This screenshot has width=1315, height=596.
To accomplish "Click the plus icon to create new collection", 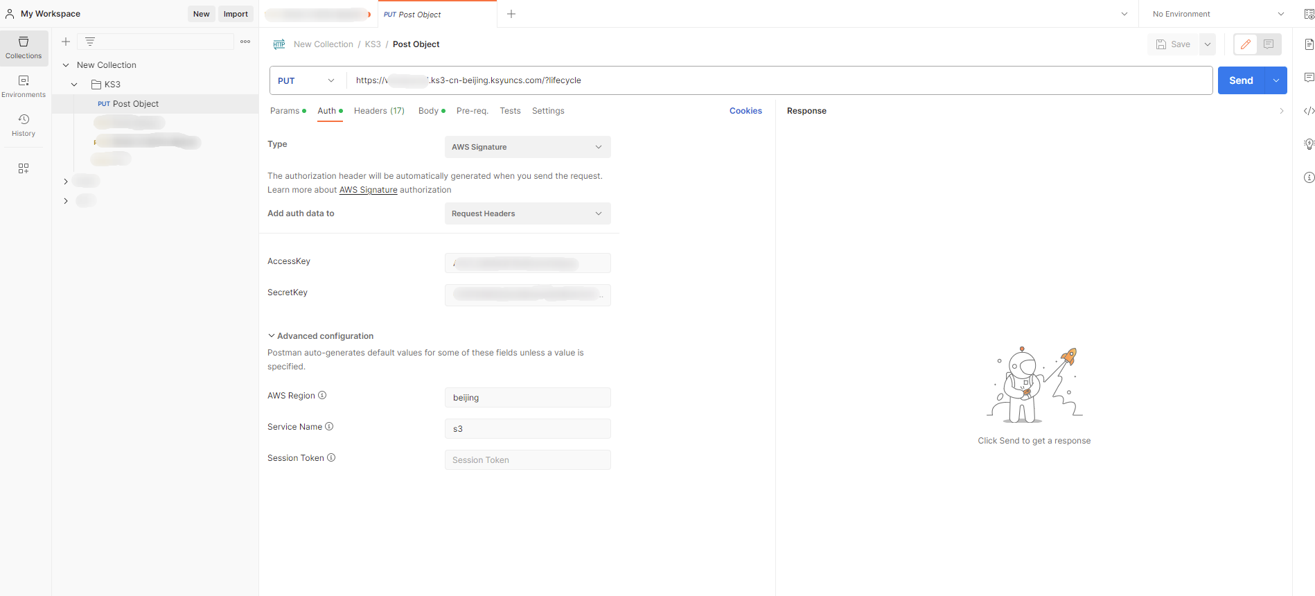I will coord(66,42).
